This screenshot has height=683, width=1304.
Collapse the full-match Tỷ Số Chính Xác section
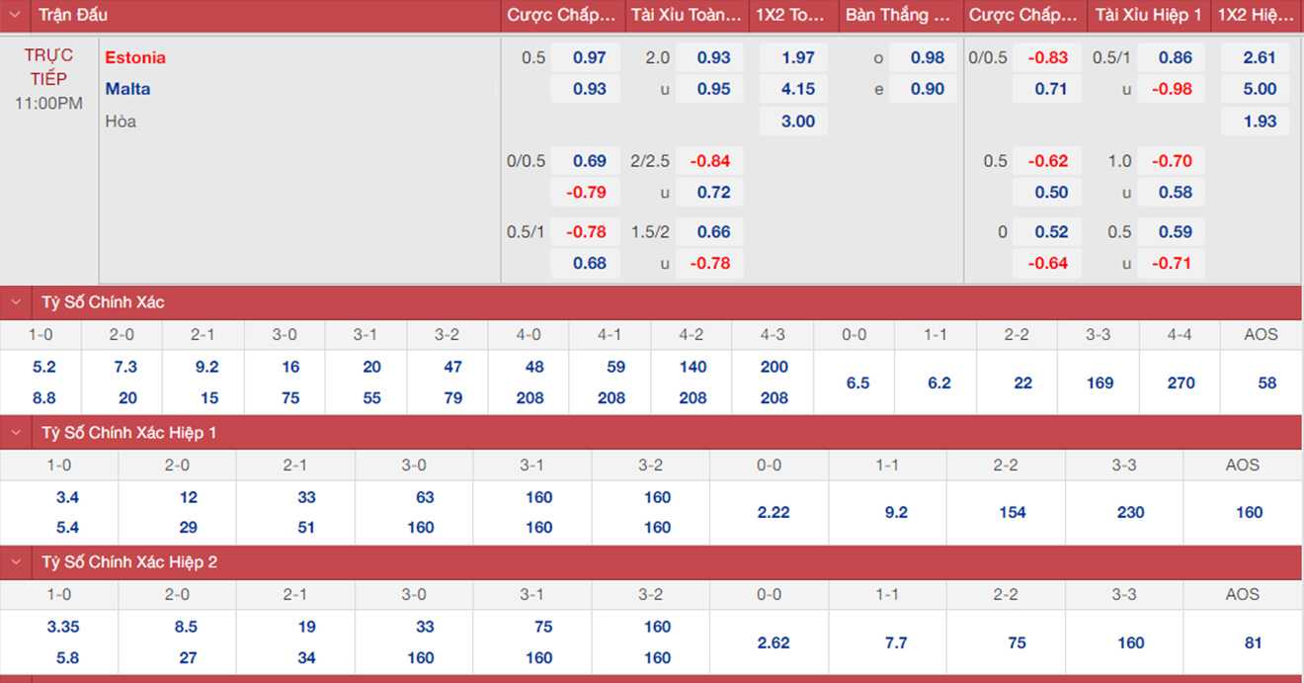15,302
